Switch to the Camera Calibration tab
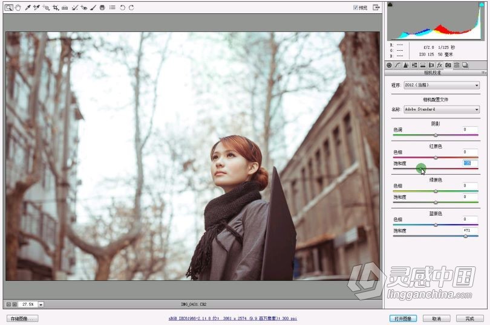The width and height of the screenshot is (490, 325). (448, 65)
